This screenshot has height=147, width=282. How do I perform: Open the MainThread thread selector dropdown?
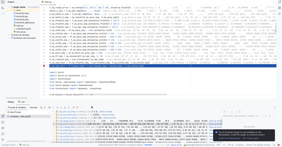click(28, 112)
